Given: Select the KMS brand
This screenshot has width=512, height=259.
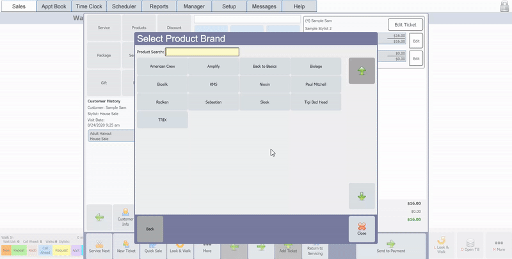Looking at the screenshot, I should coord(214,84).
